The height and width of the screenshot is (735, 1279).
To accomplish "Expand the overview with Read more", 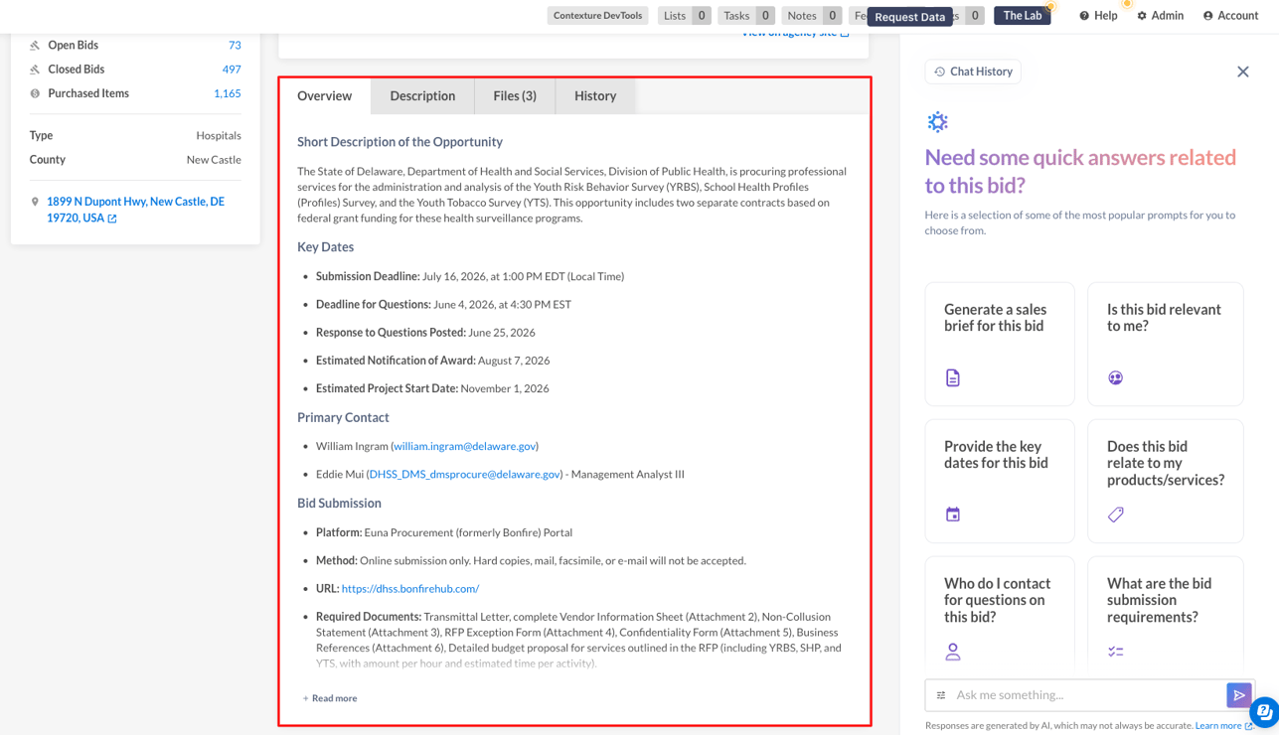I will pos(330,698).
